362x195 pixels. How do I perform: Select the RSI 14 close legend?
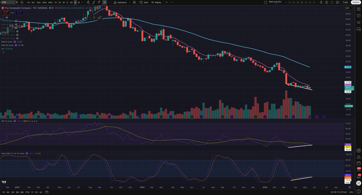pyautogui.click(x=6, y=121)
